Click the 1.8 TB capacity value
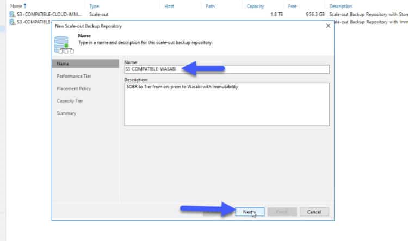 point(276,14)
